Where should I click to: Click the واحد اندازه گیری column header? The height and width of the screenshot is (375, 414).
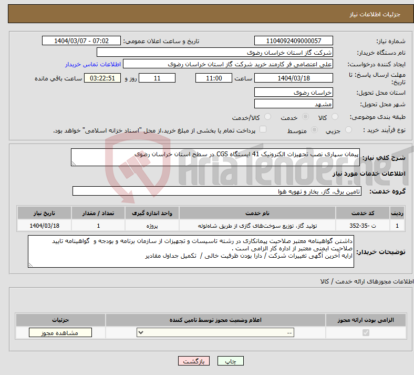152,213
